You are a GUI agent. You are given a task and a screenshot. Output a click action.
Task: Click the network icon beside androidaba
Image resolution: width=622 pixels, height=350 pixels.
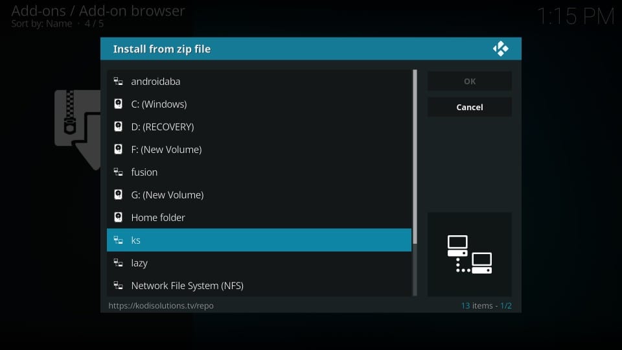click(x=118, y=82)
